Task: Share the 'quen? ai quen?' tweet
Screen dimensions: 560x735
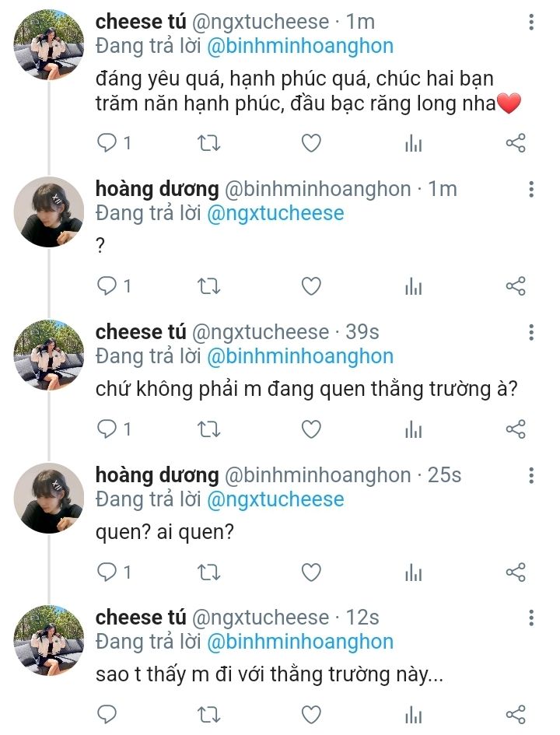Action: (x=516, y=572)
